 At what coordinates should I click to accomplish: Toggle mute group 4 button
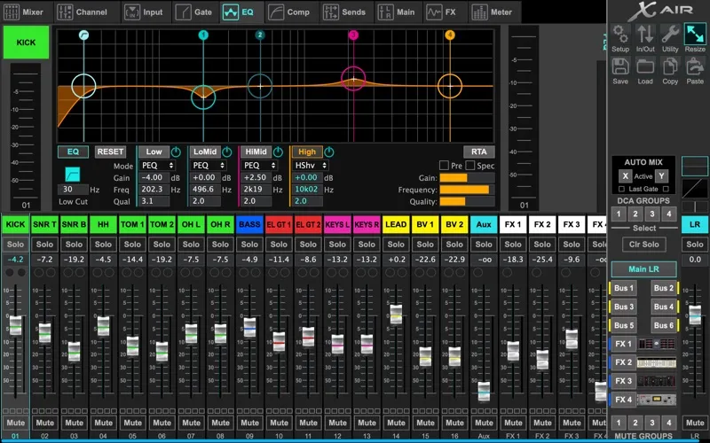tap(669, 424)
